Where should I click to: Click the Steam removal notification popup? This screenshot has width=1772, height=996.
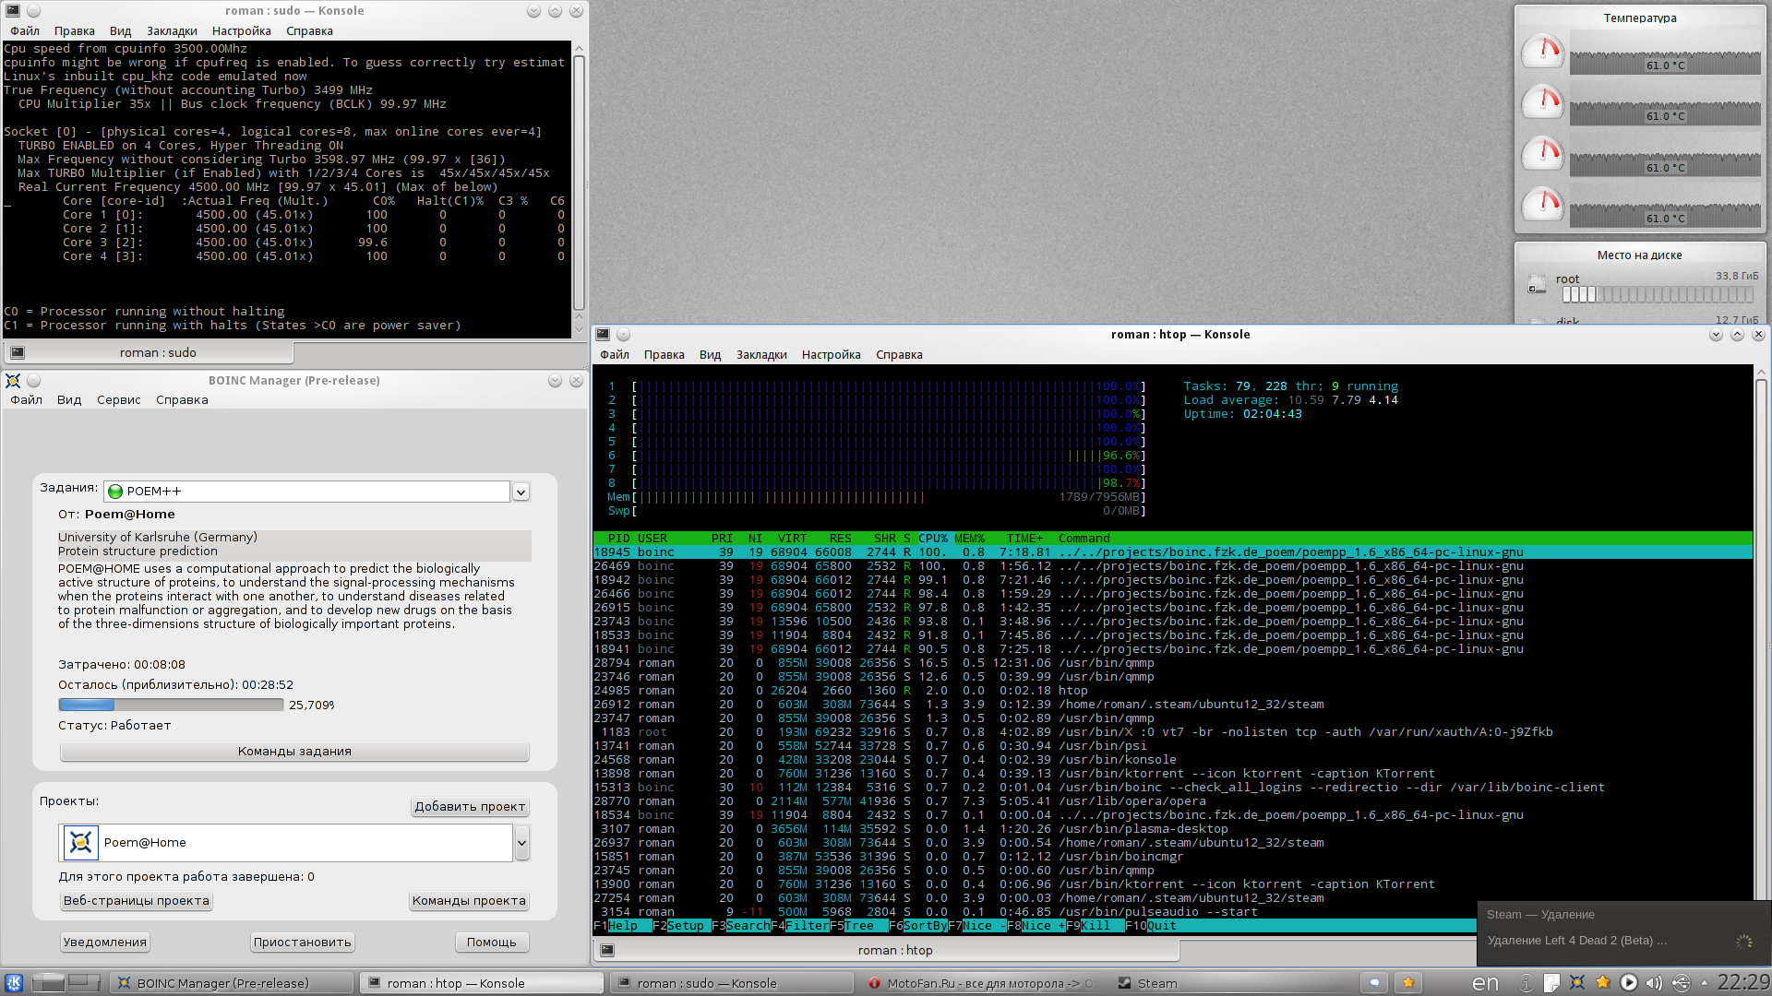[1624, 933]
